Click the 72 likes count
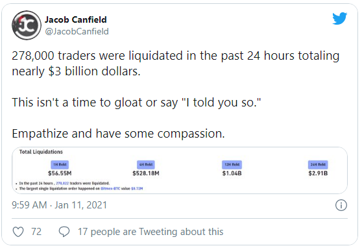 coord(36,232)
